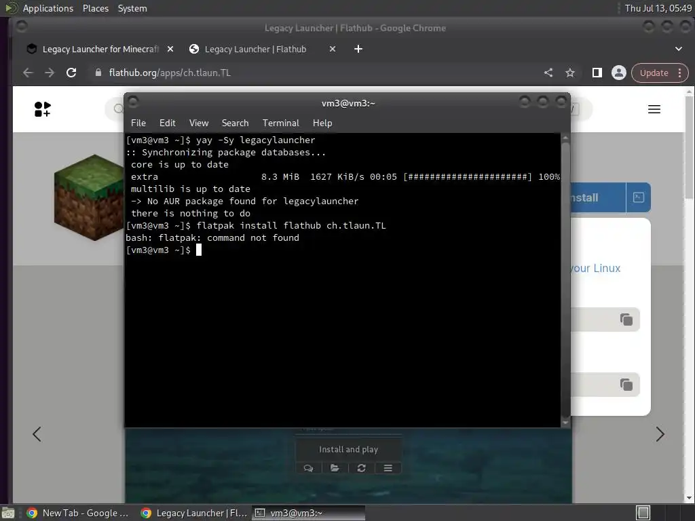Click the folder icon in screenshot

[335, 468]
